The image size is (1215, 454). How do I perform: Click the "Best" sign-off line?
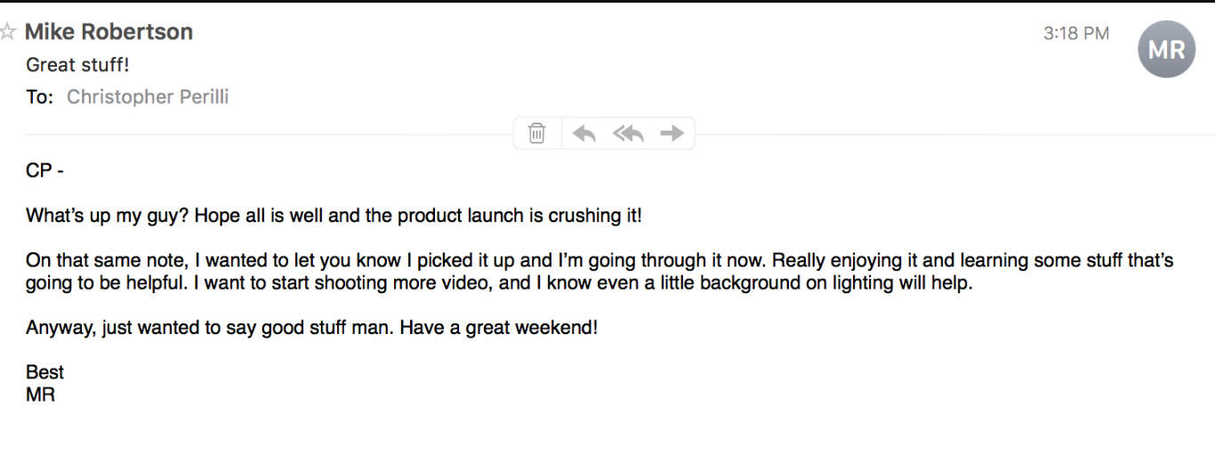coord(44,372)
